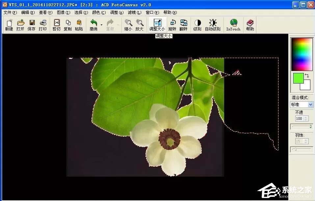Open the 滤镜 menu
The image size is (315, 201).
click(x=135, y=13)
